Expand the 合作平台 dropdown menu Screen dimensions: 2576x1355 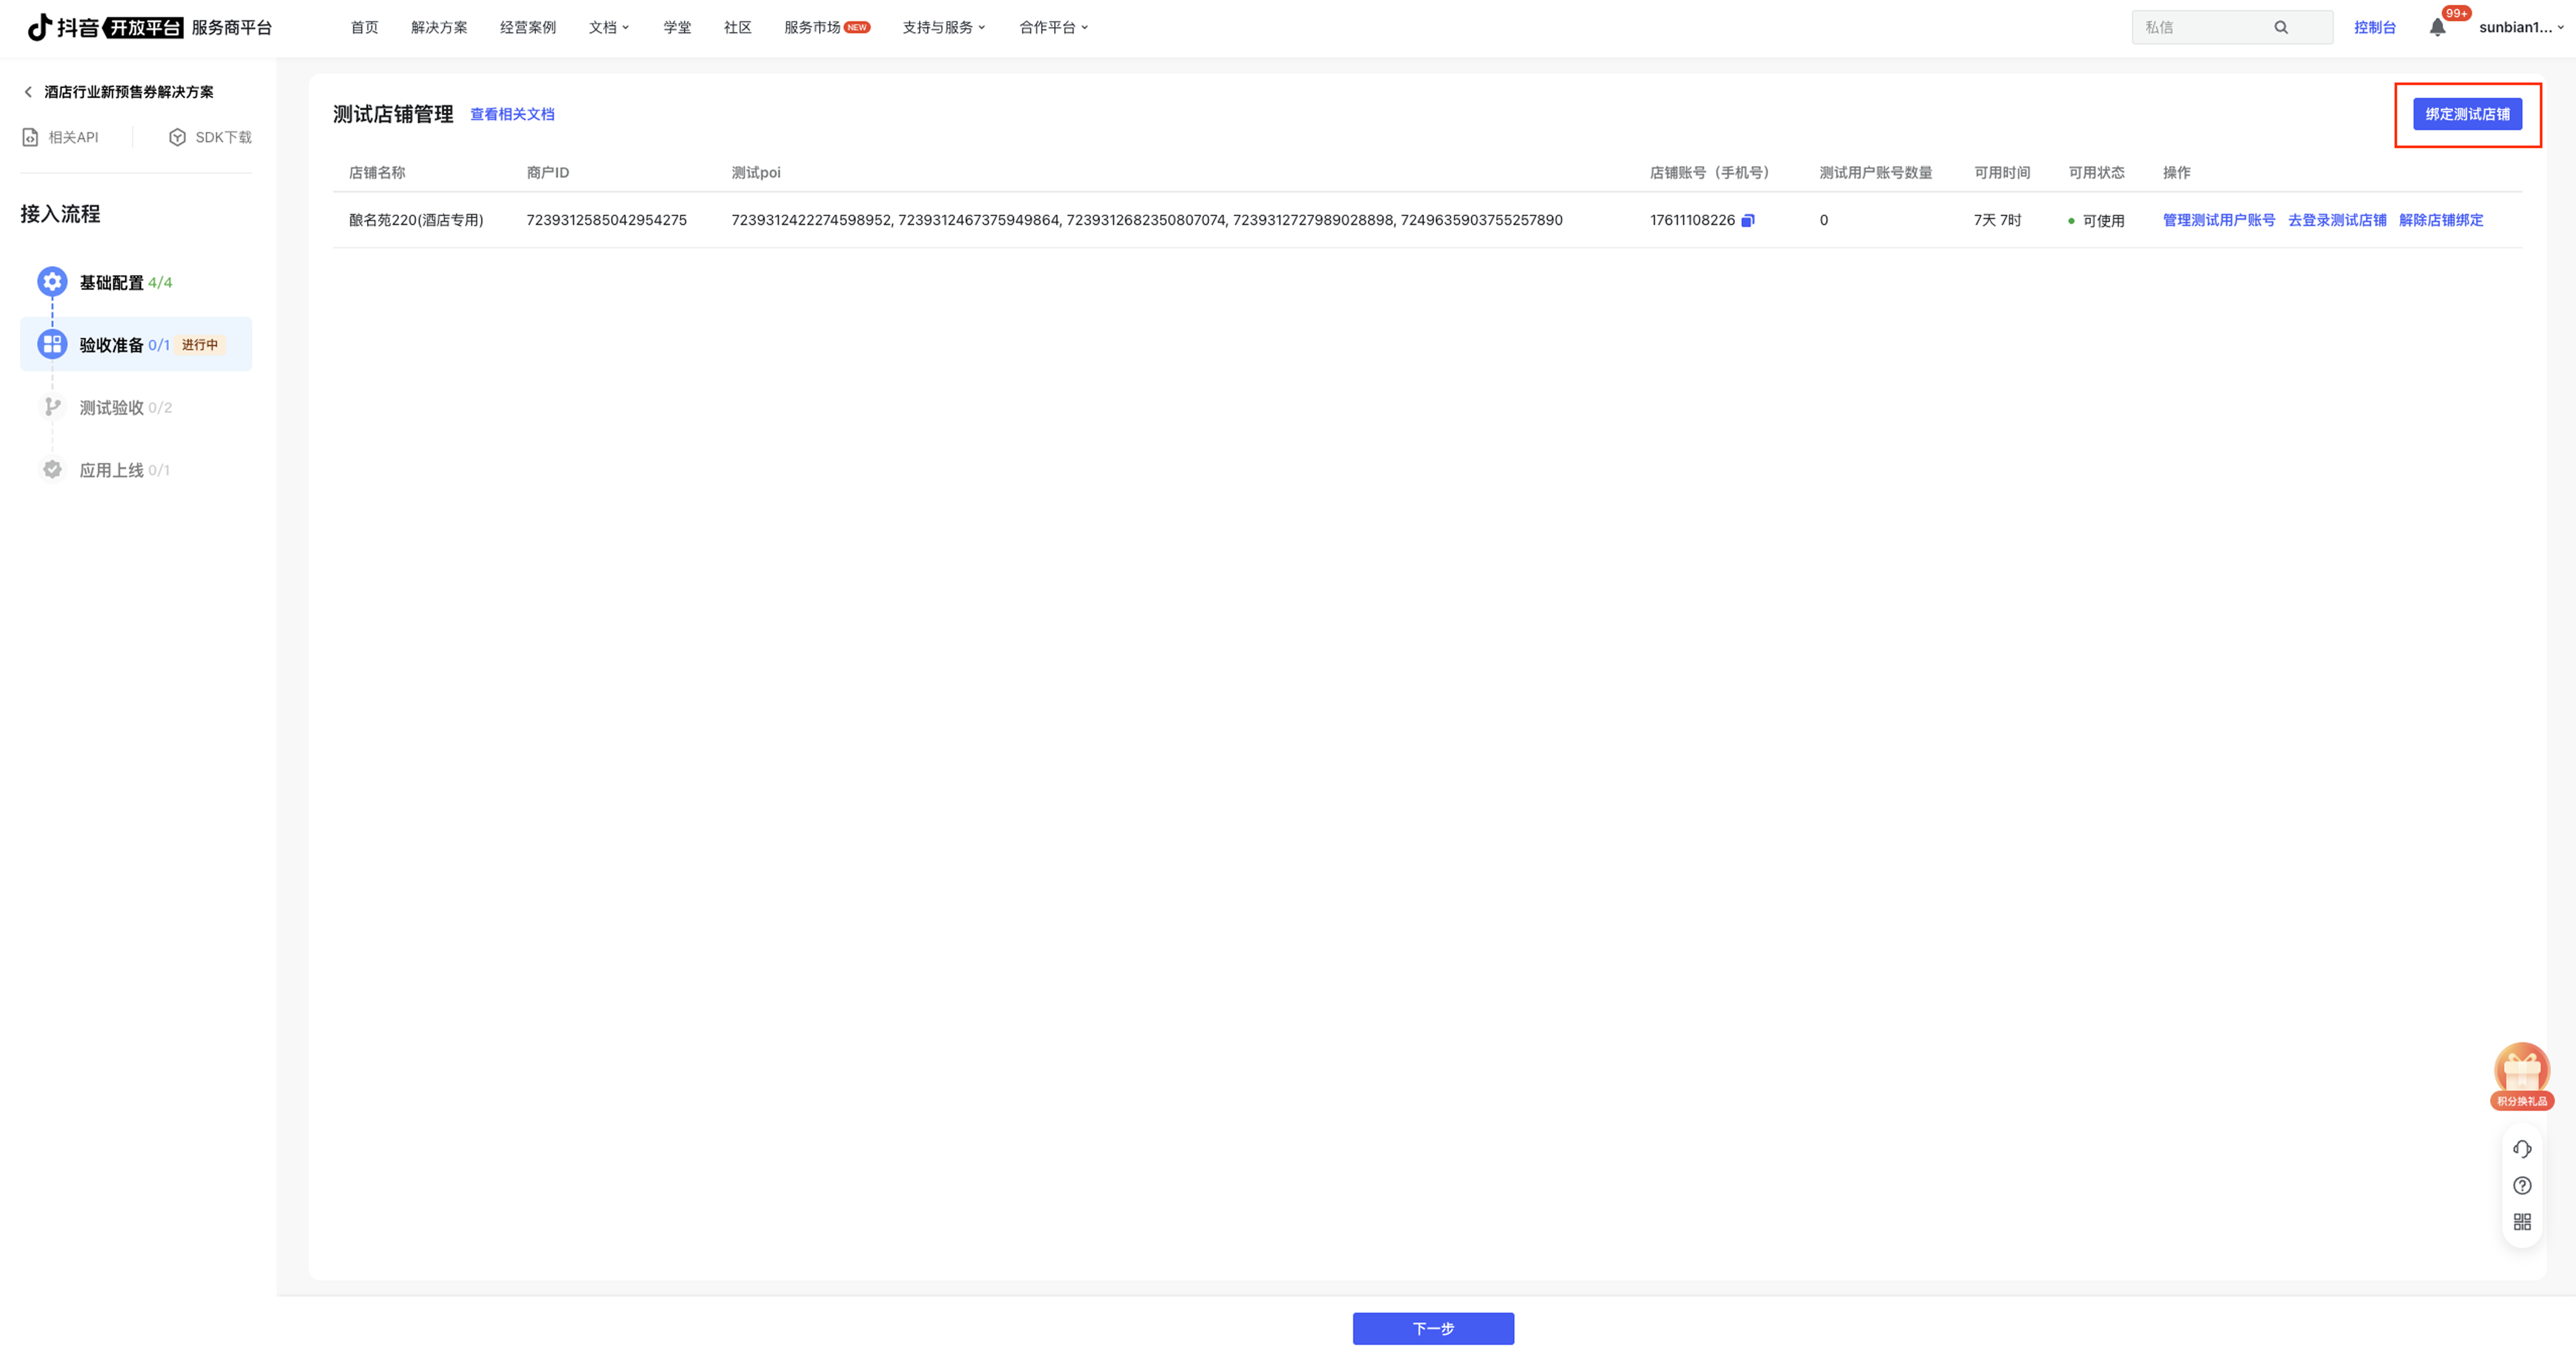coord(1053,27)
